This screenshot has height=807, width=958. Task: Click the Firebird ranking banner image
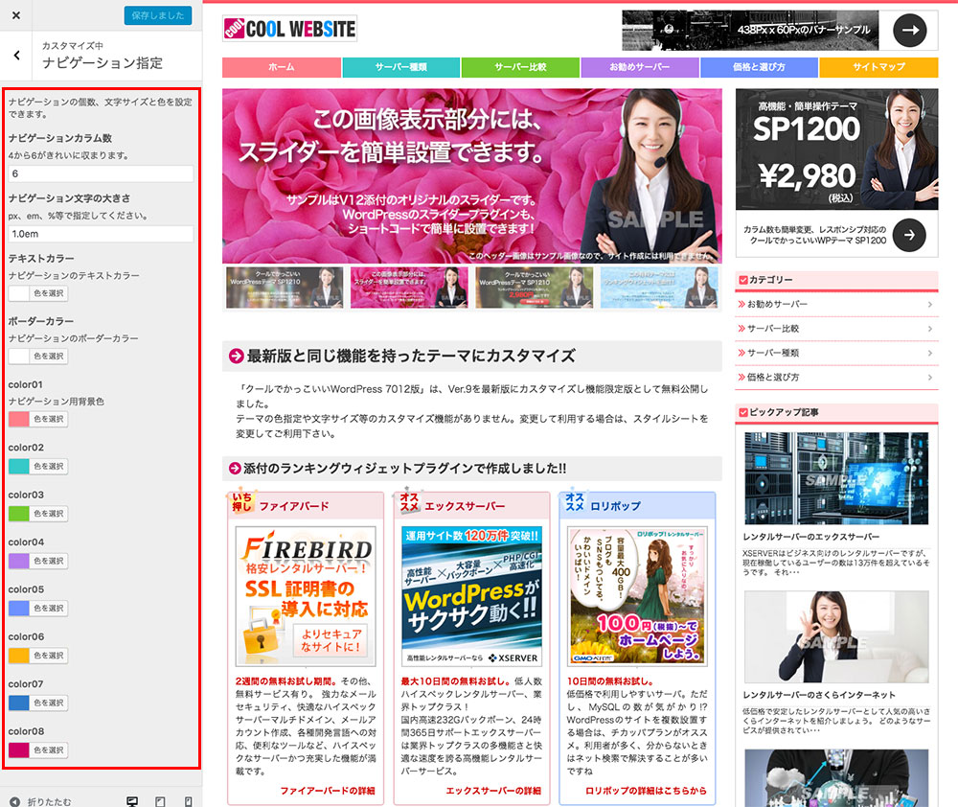[306, 596]
